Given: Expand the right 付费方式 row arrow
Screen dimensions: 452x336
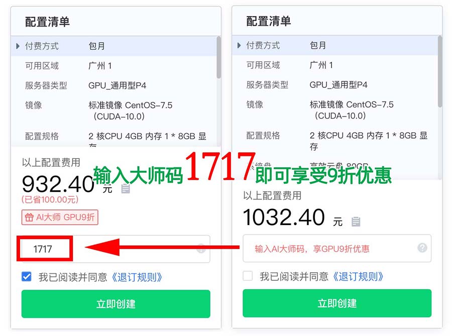Looking at the screenshot, I should [x=239, y=45].
